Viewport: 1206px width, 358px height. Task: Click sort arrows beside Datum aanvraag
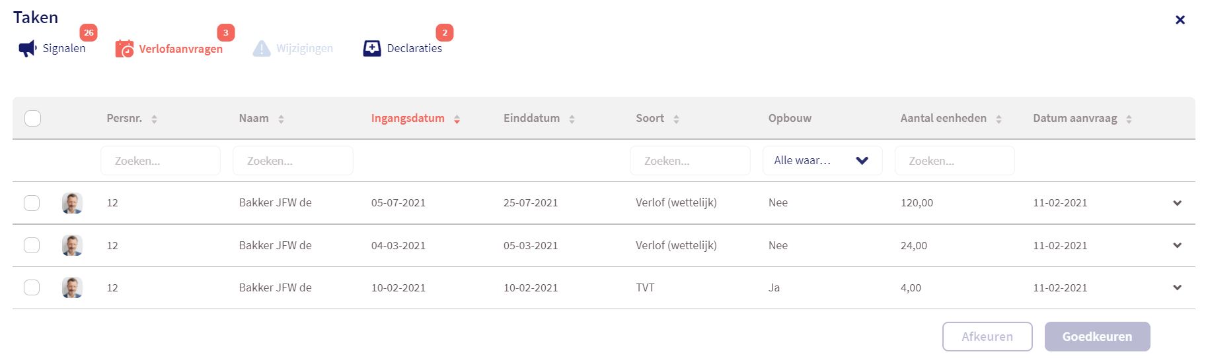[x=1129, y=119]
